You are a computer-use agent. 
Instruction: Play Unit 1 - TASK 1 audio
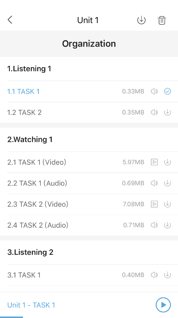pyautogui.click(x=163, y=305)
